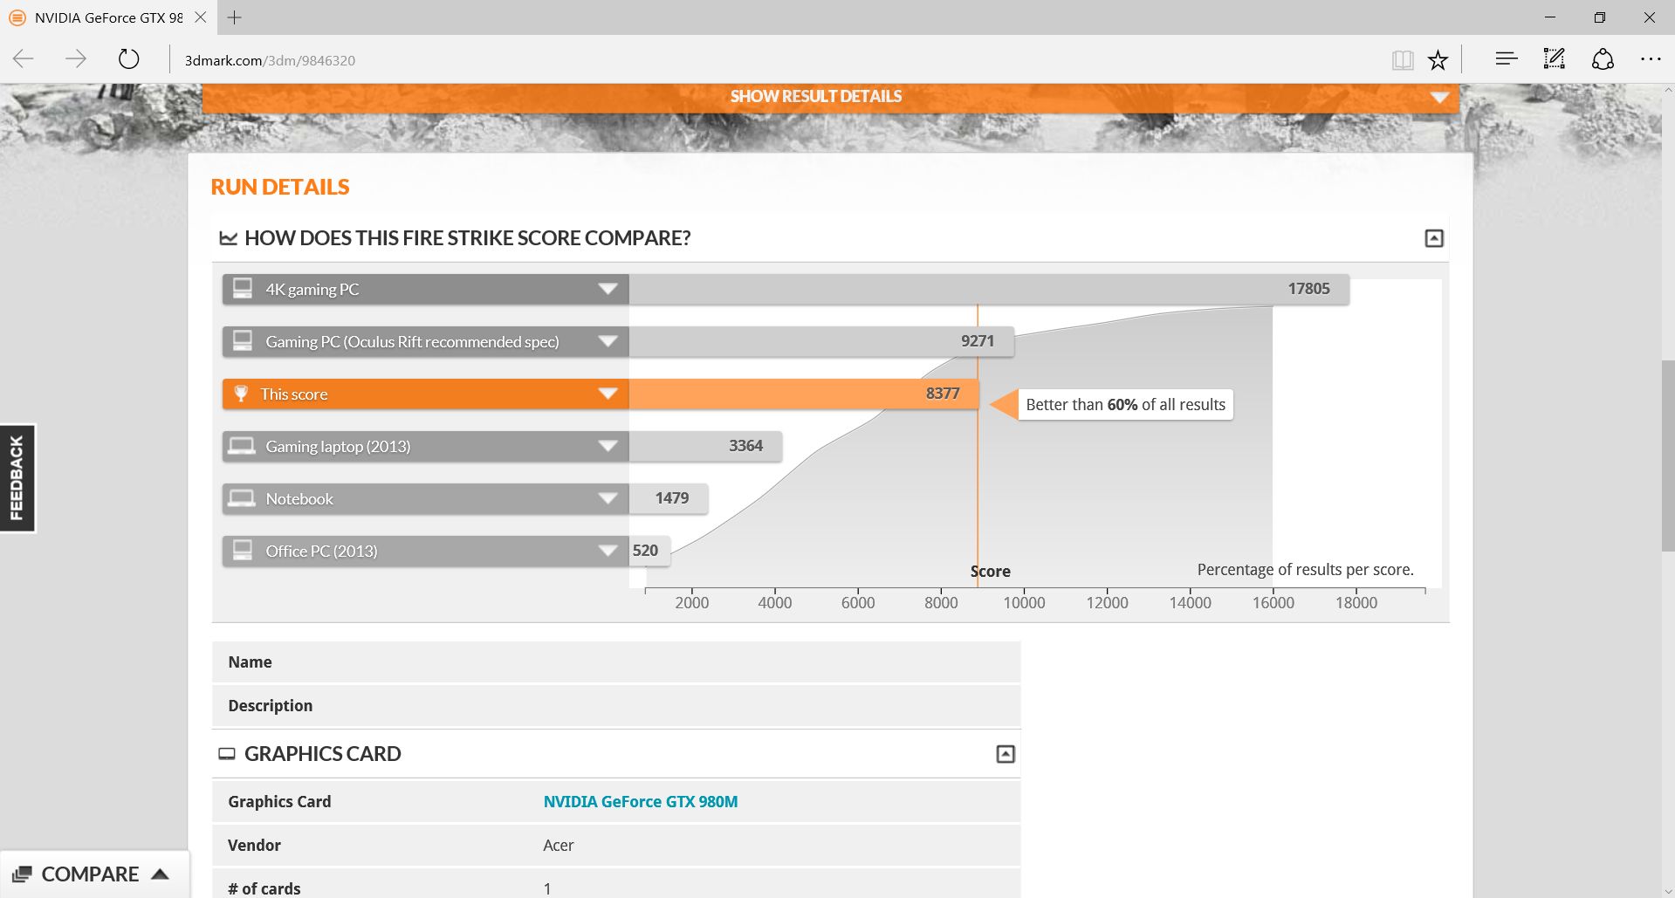Screen dimensions: 1675x898
Task: Click the Name field row
Action: [x=616, y=662]
